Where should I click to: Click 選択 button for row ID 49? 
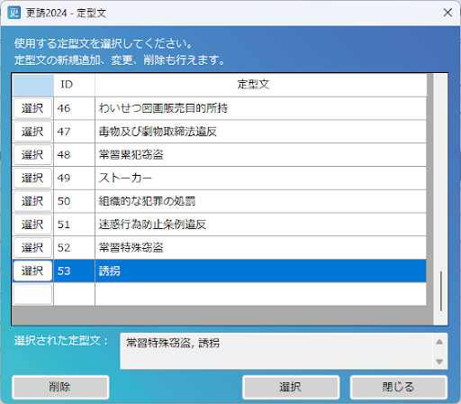click(32, 178)
